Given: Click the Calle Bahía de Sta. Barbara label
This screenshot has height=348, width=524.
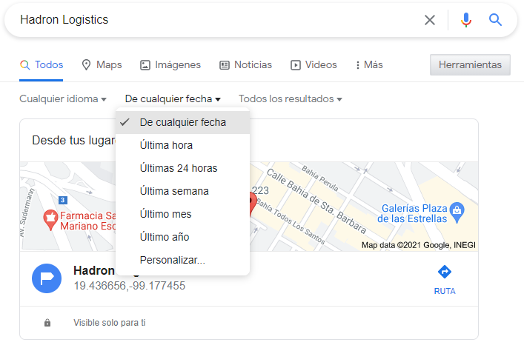Looking at the screenshot, I should pos(316,201).
